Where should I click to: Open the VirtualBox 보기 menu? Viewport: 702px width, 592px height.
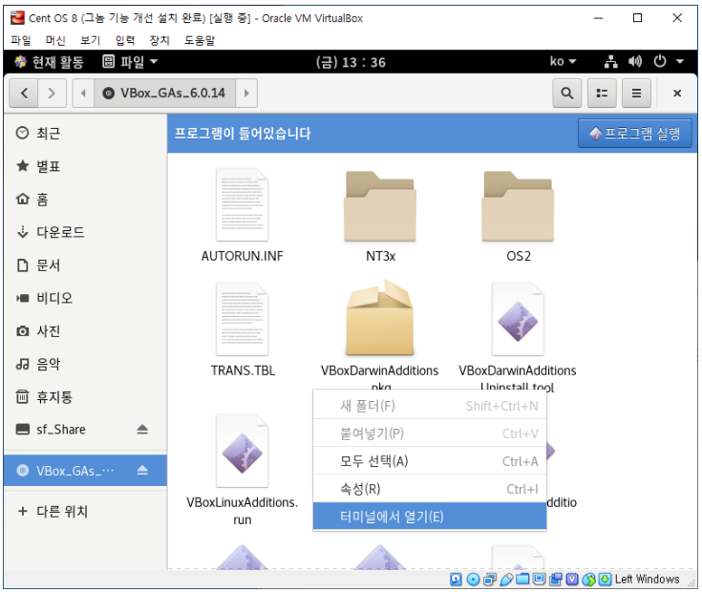coord(90,40)
